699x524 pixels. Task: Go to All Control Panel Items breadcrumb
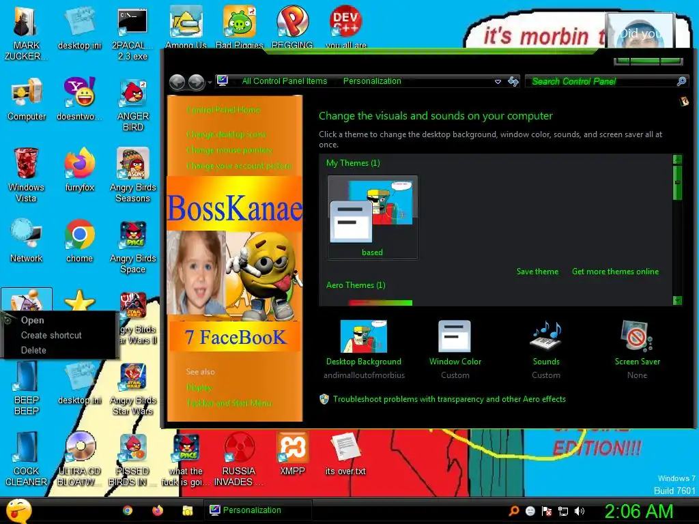285,81
